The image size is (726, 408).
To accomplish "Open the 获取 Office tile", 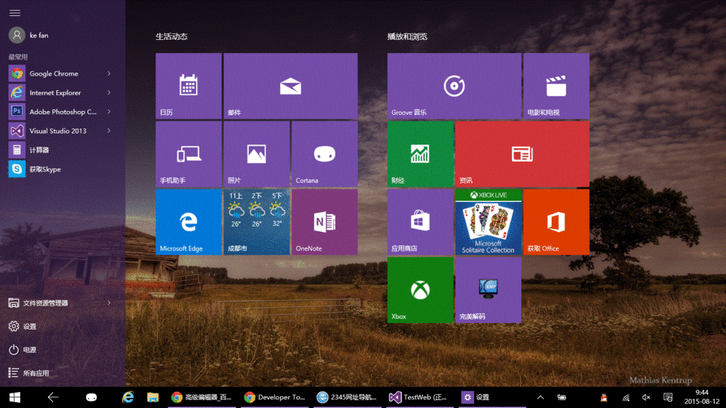I will 556,222.
